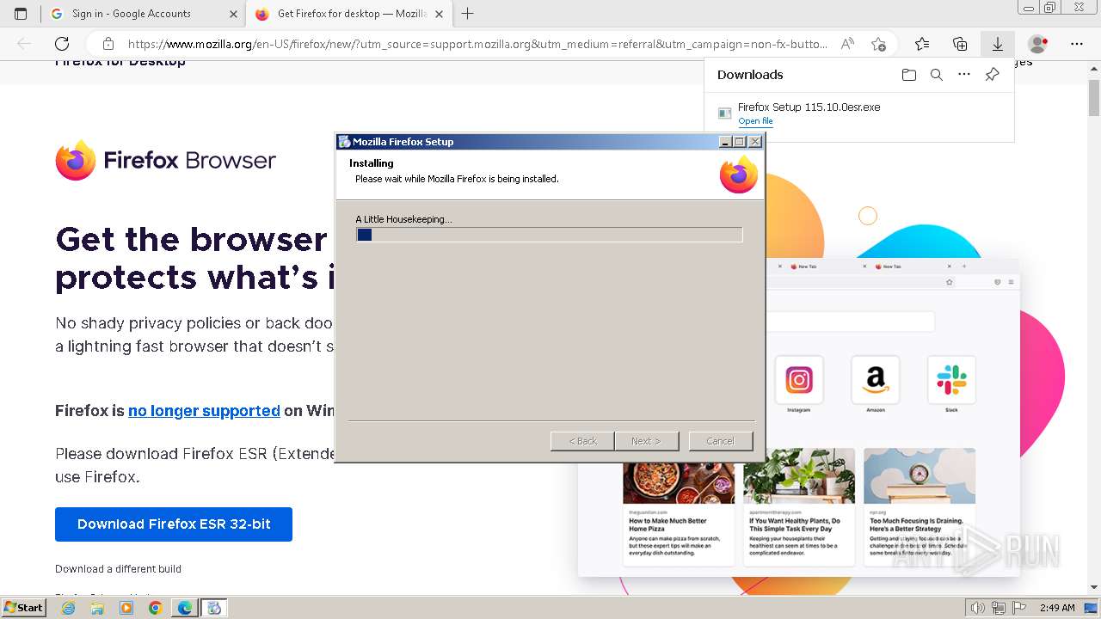
Task: Open the Read aloud icon in address bar
Action: click(x=847, y=44)
